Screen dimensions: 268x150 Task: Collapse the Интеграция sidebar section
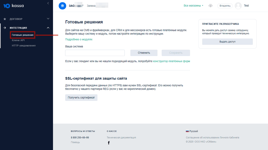(48, 28)
